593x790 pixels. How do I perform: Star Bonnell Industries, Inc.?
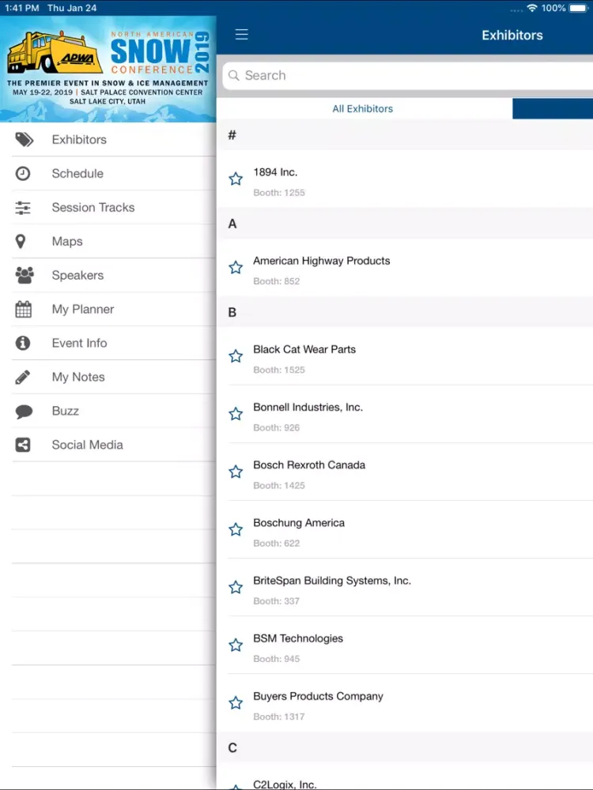[x=236, y=414]
